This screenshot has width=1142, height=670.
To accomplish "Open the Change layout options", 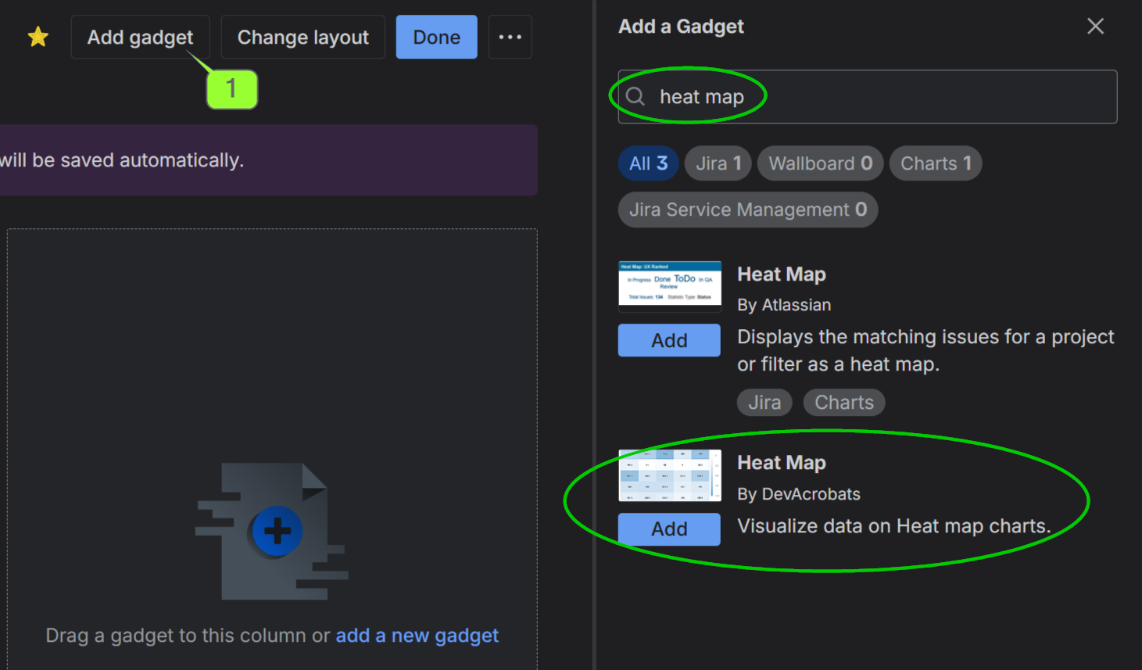I will [303, 37].
